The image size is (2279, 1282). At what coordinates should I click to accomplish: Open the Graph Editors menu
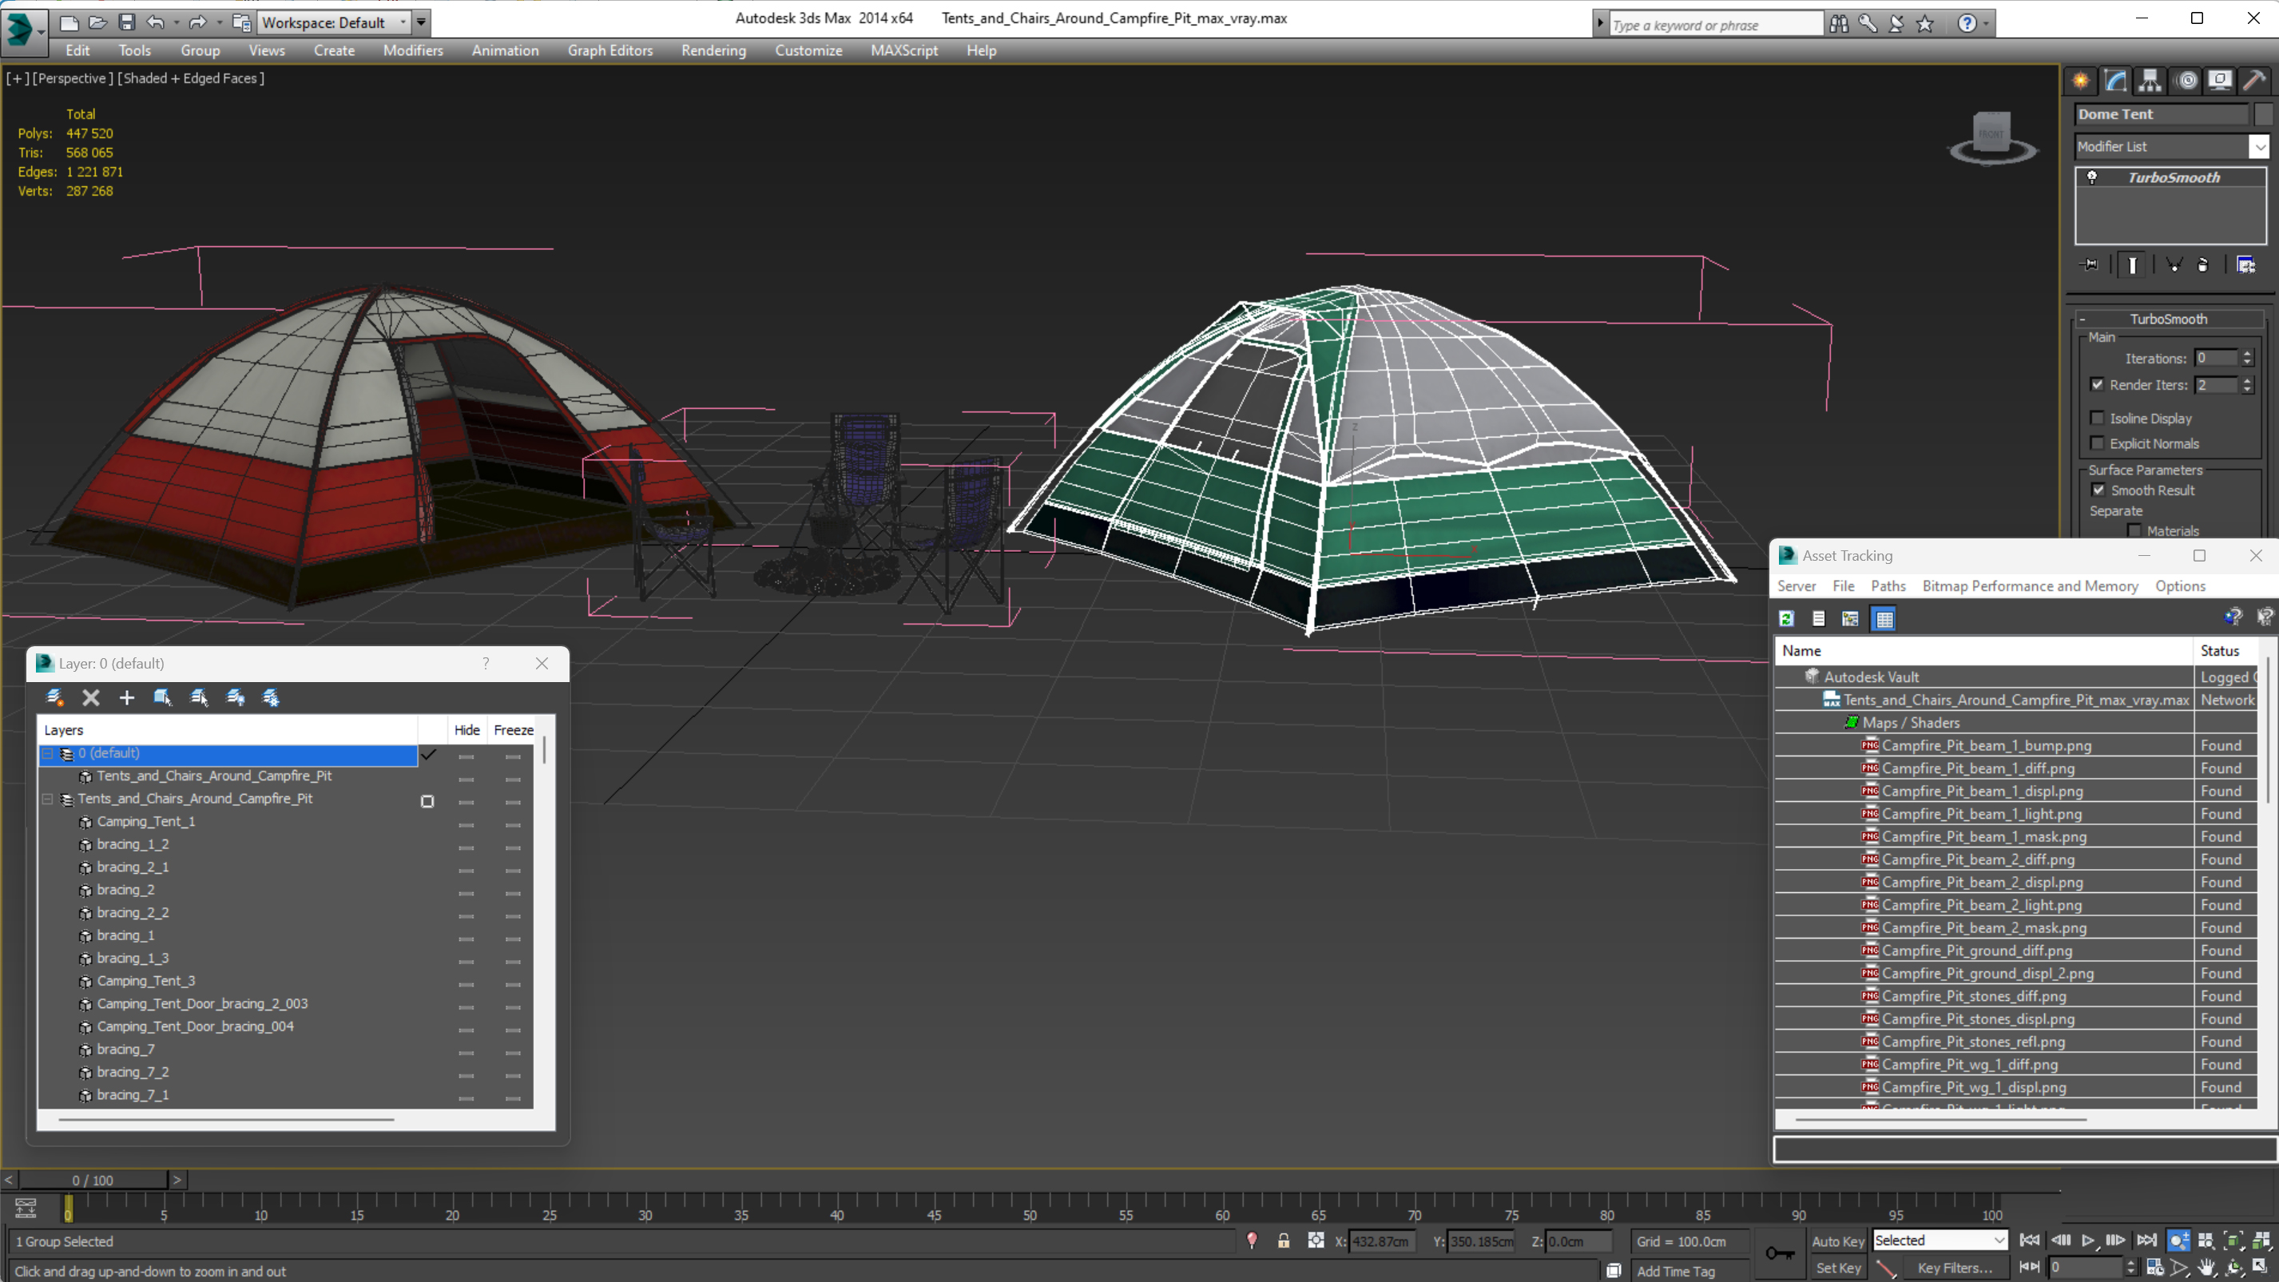[609, 50]
